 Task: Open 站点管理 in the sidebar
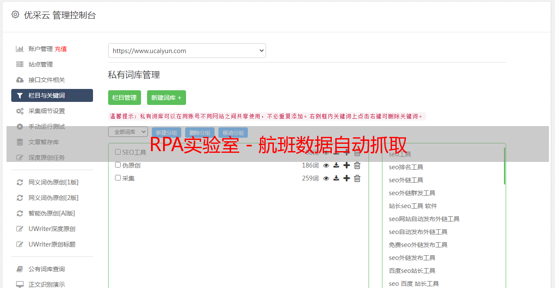pyautogui.click(x=41, y=64)
